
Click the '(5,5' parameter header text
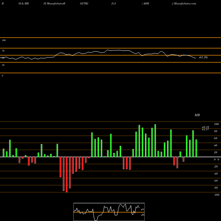(114, 4)
